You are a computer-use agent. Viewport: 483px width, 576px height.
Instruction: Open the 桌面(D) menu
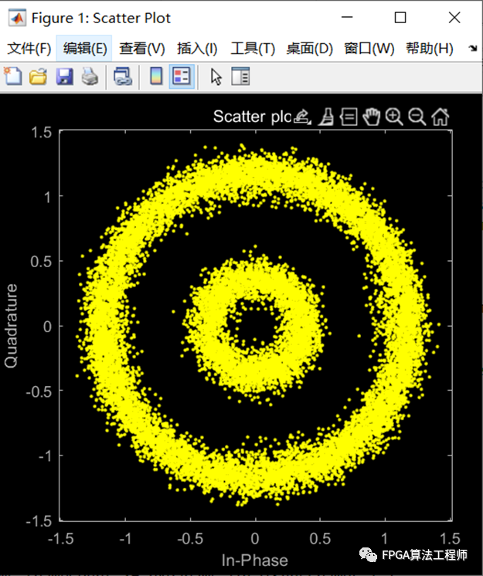309,48
